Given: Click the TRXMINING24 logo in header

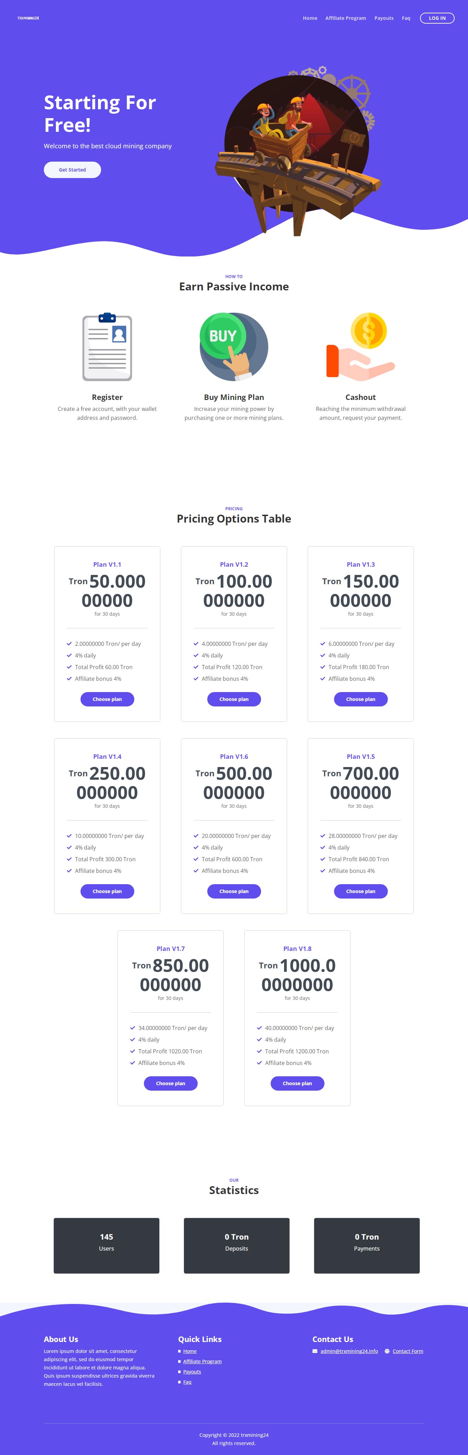Looking at the screenshot, I should (28, 18).
